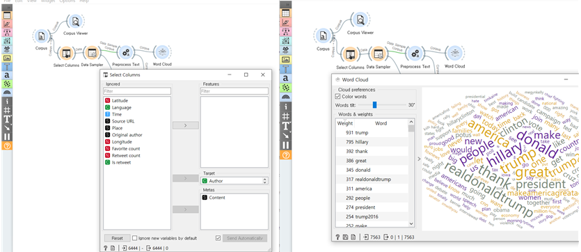Click the Select Columns widget in left workflow

[x=66, y=54]
